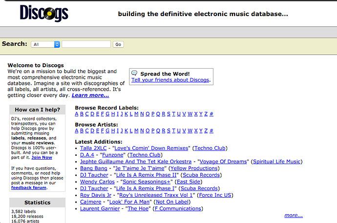
Task: Open release Roy's Unreleased Traxx Vol 1
Action: [156, 195]
